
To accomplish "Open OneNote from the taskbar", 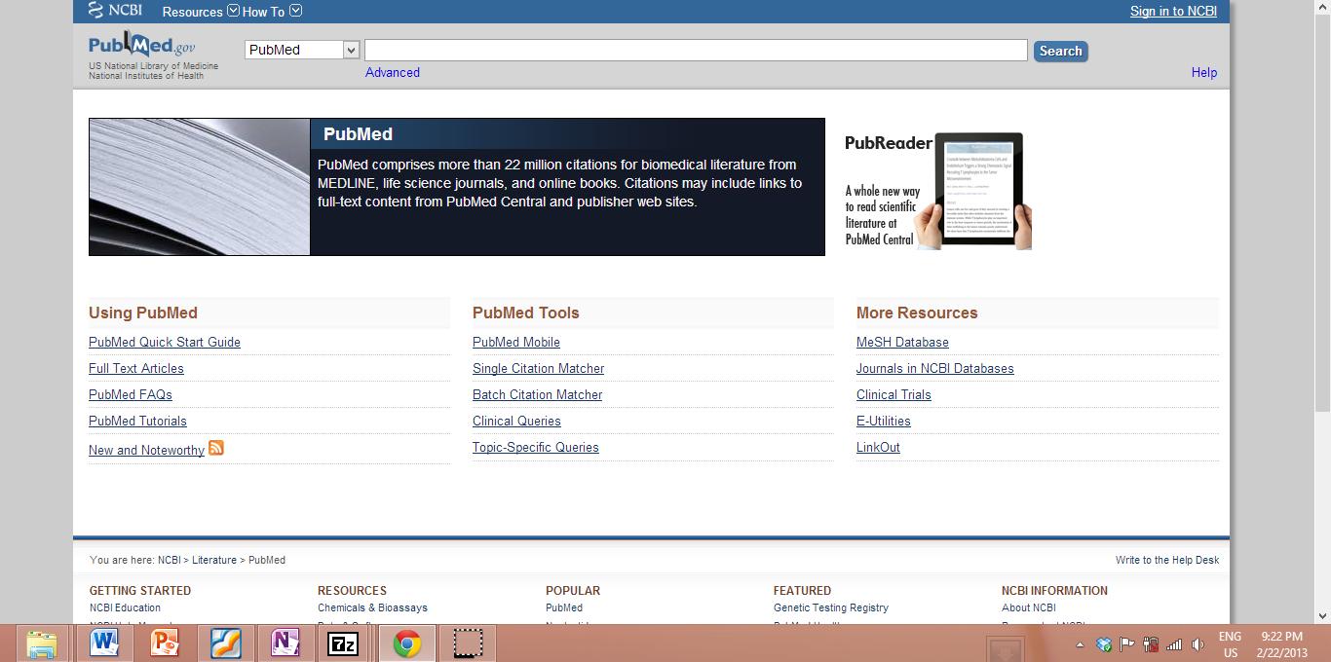I will pos(286,643).
